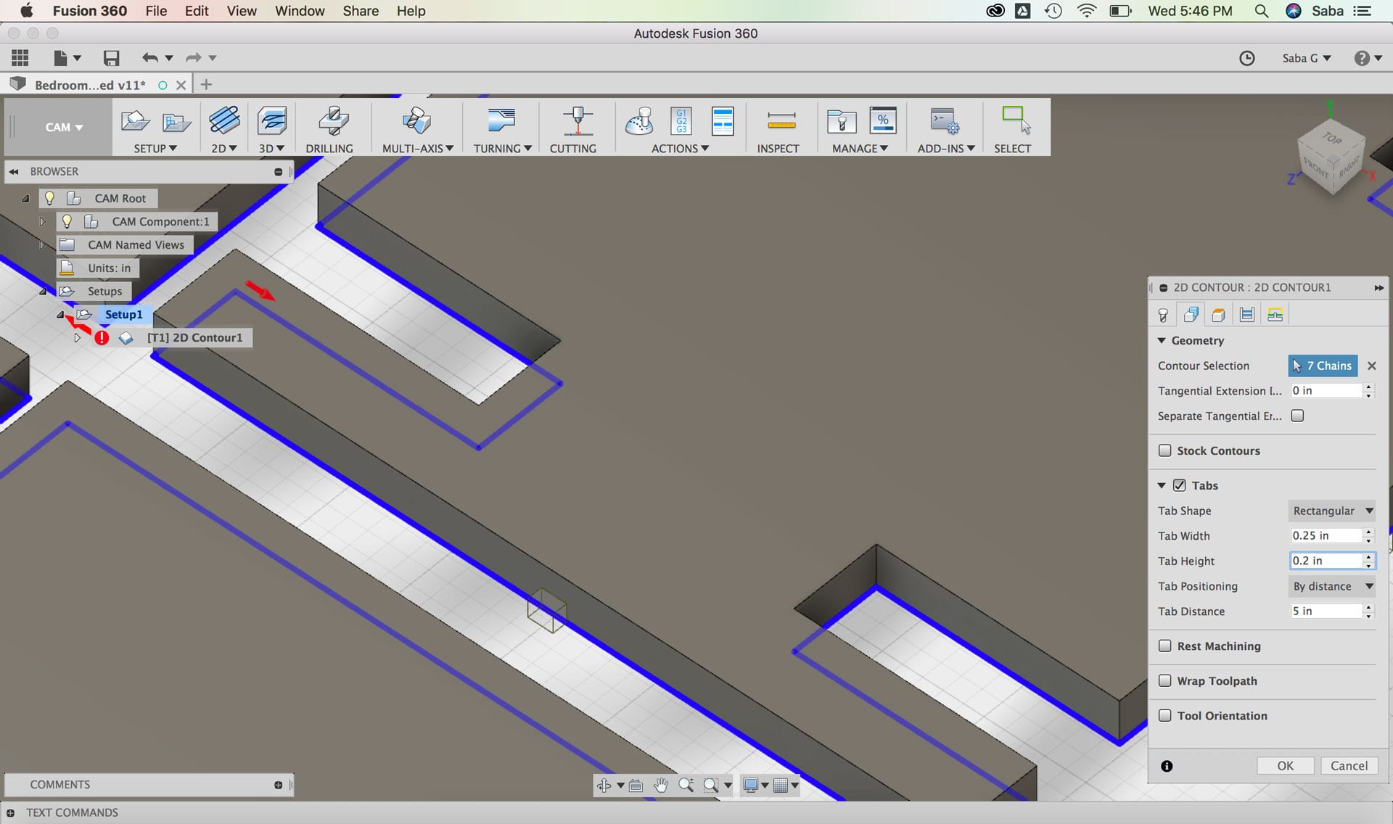Open the Job Status clock icon
The width and height of the screenshot is (1393, 824).
[x=1246, y=58]
